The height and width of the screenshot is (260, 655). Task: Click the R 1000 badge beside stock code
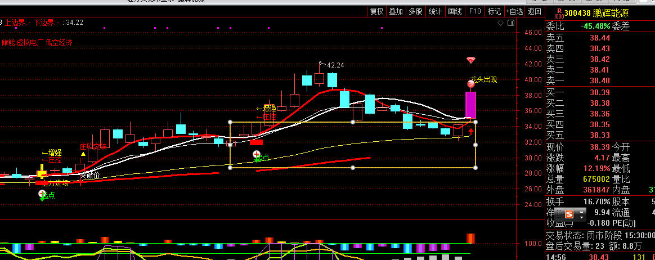point(559,12)
